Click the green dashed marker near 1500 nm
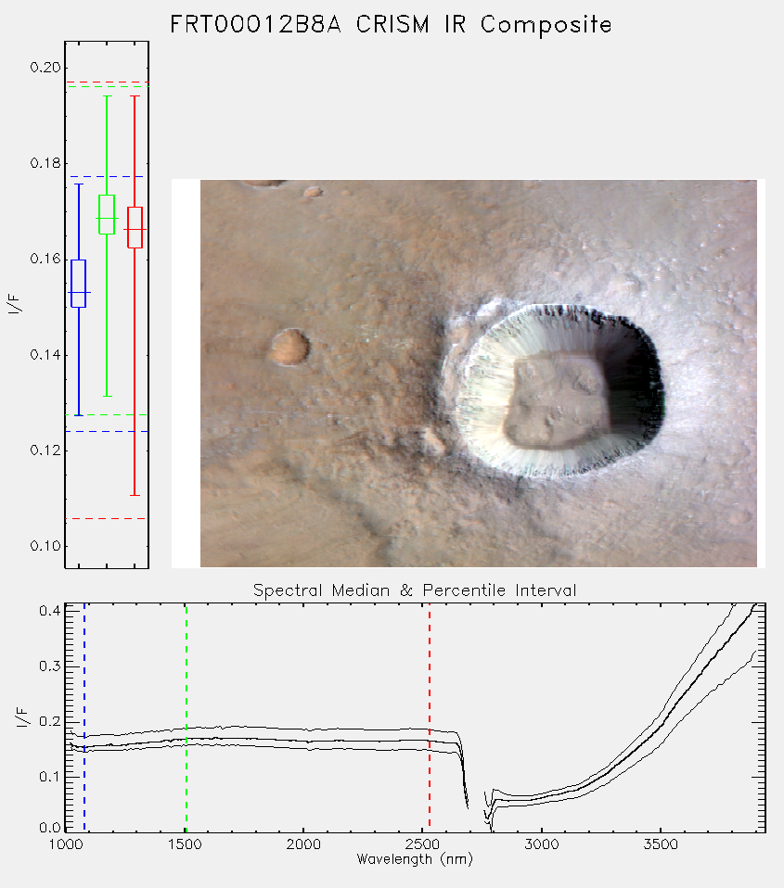 (186, 717)
